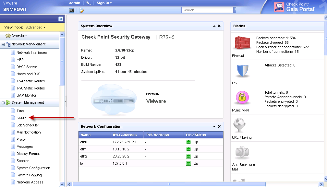The width and height of the screenshot is (327, 187).
Task: Open the ARP page
Action: click(x=20, y=60)
